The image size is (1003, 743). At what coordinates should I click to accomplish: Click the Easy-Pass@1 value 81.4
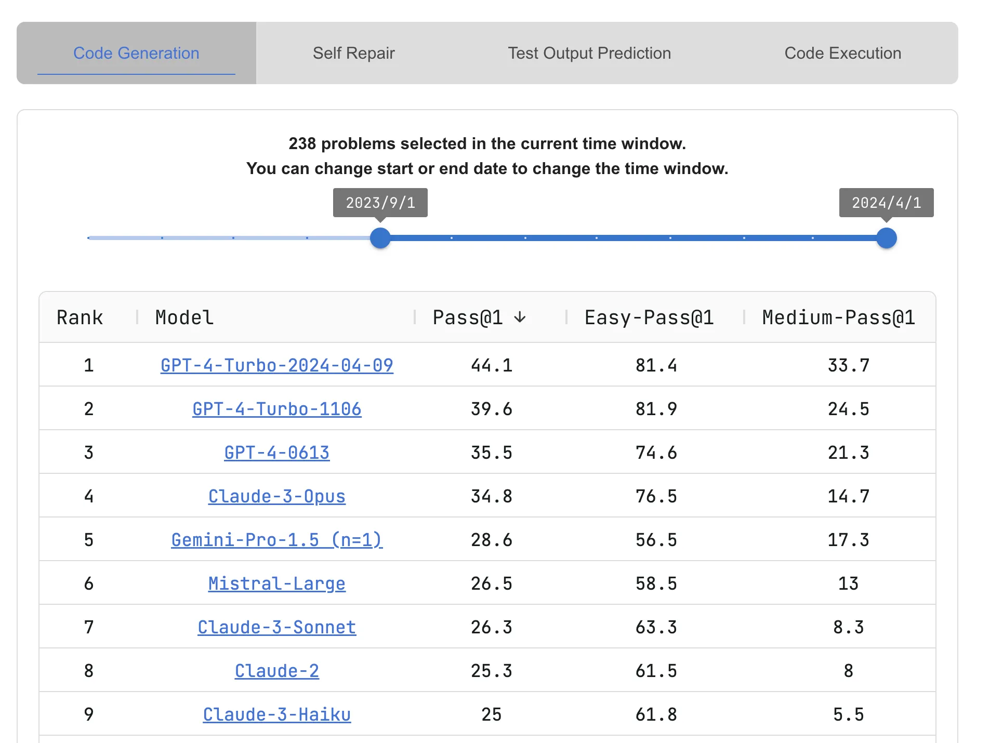(656, 365)
